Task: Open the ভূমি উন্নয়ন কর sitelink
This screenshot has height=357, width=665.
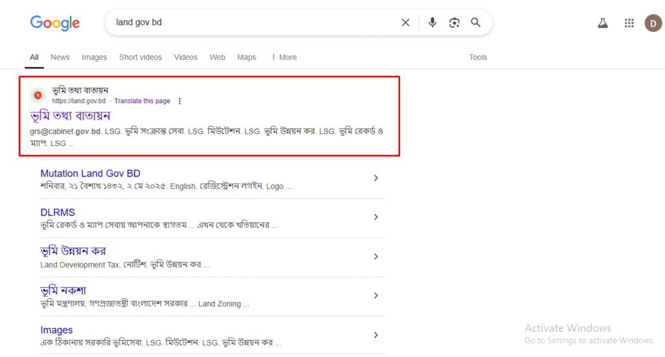Action: (73, 251)
